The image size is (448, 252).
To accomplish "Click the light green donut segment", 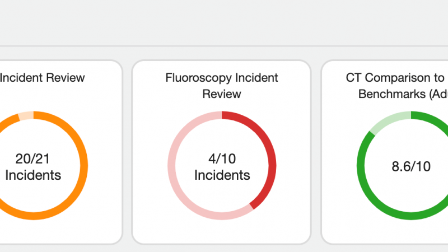I will [x=389, y=120].
